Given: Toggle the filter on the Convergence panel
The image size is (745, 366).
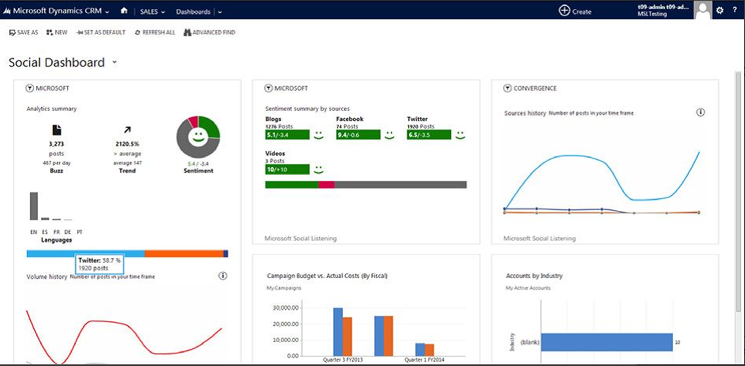Looking at the screenshot, I should coord(508,88).
